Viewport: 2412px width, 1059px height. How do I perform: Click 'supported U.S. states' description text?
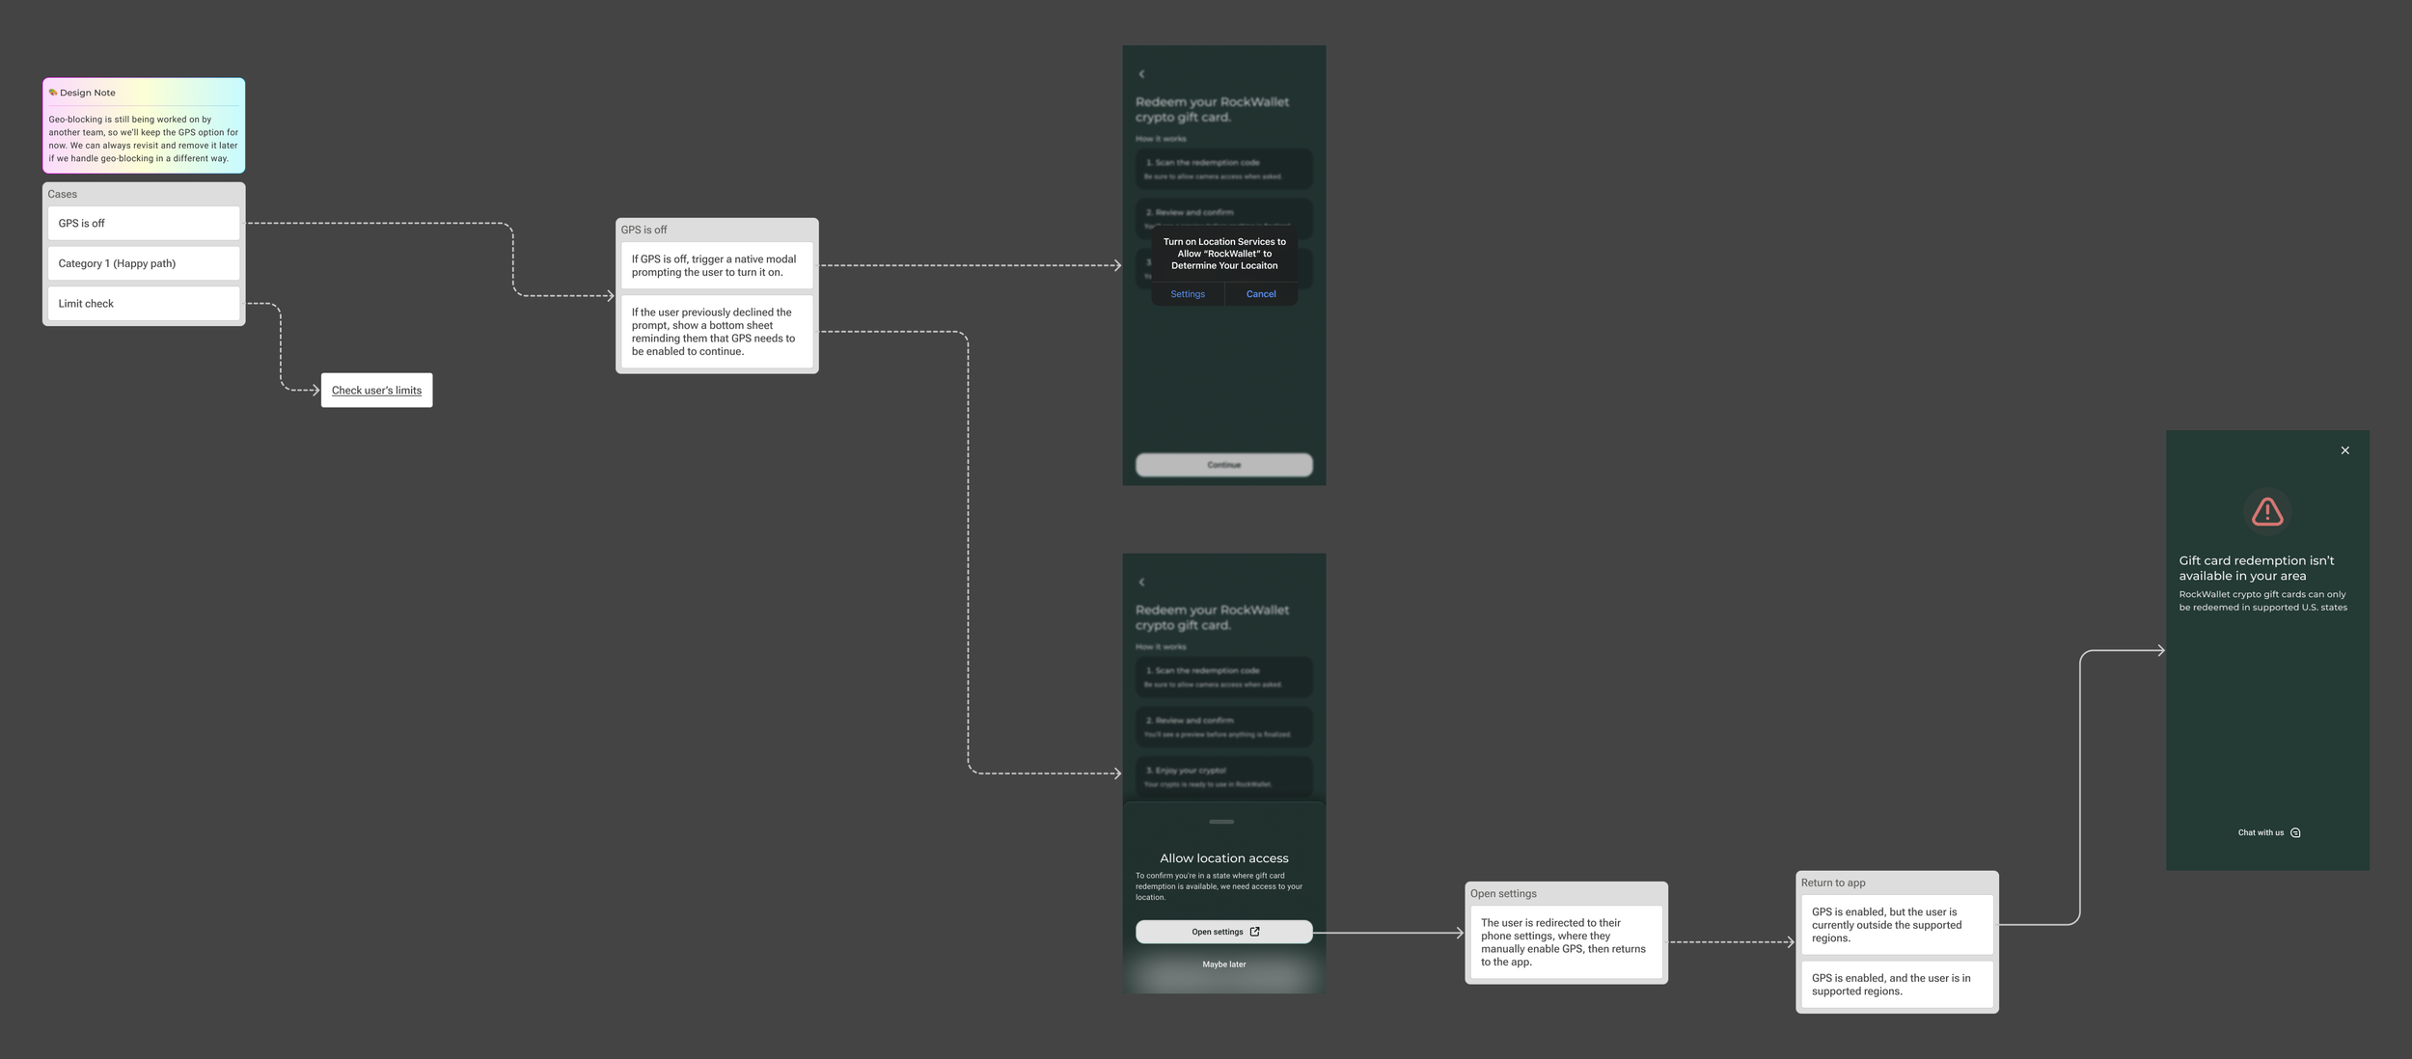point(2262,601)
